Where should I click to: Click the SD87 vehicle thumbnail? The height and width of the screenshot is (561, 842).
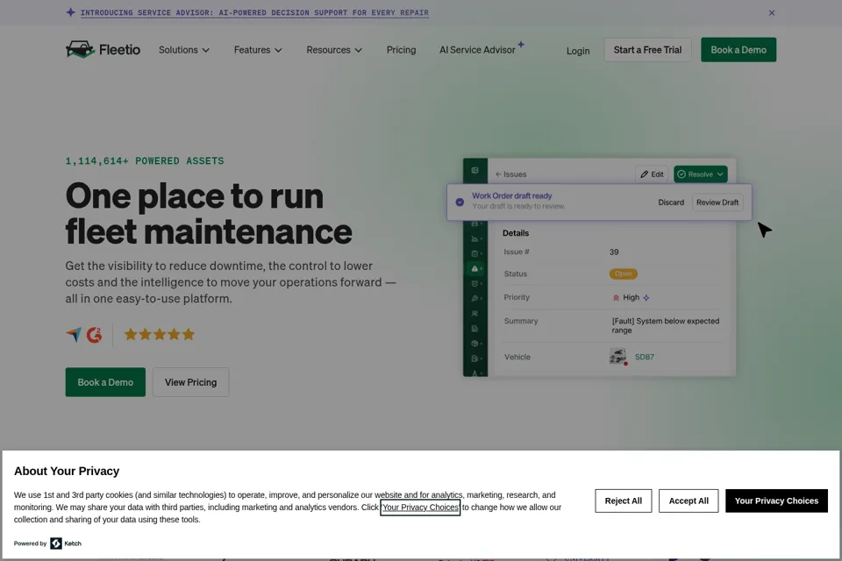pos(618,357)
